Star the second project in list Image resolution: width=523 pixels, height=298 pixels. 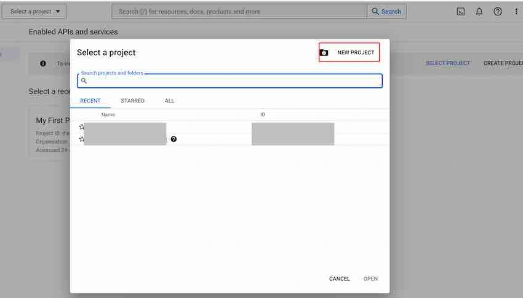pyautogui.click(x=81, y=139)
